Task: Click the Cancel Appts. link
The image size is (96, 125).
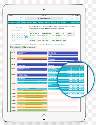Action: pos(25,44)
